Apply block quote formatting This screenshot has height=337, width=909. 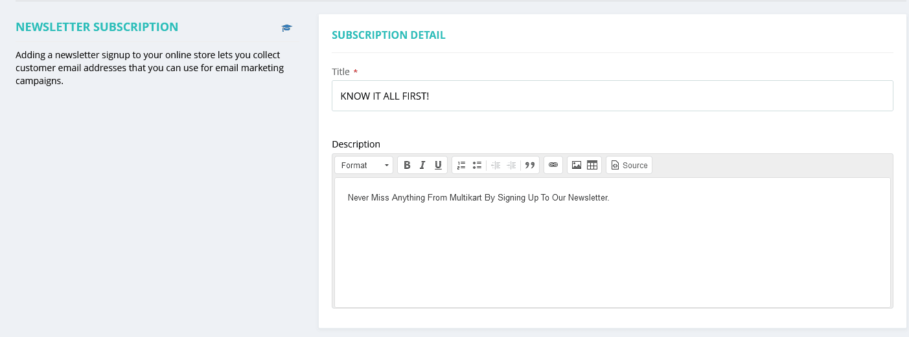click(529, 165)
